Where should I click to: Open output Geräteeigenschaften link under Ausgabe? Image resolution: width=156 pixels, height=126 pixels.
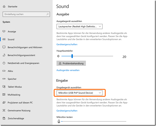click(x=67, y=45)
